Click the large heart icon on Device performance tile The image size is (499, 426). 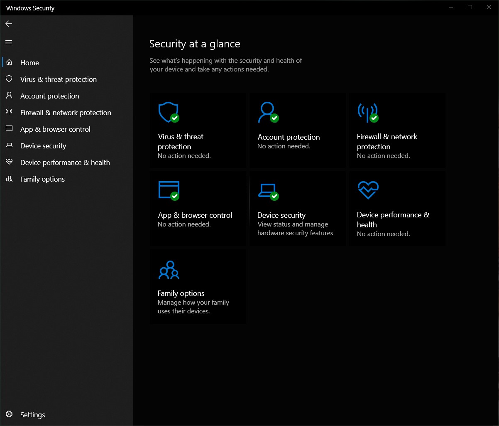click(x=368, y=190)
